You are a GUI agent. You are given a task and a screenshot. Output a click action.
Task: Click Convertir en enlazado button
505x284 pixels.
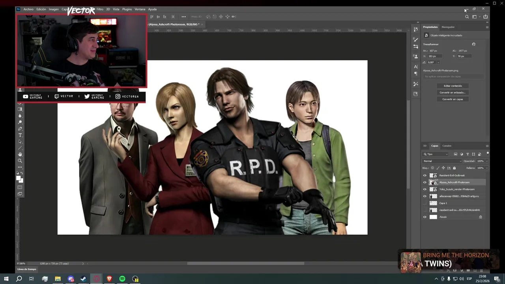(x=453, y=92)
